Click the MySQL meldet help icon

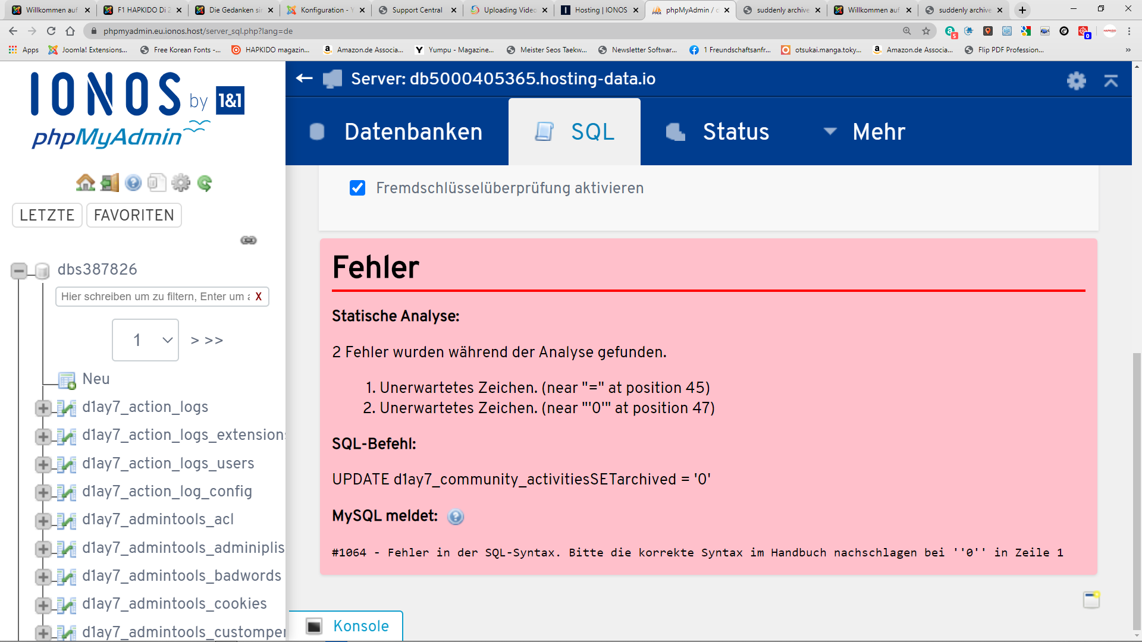pyautogui.click(x=456, y=517)
